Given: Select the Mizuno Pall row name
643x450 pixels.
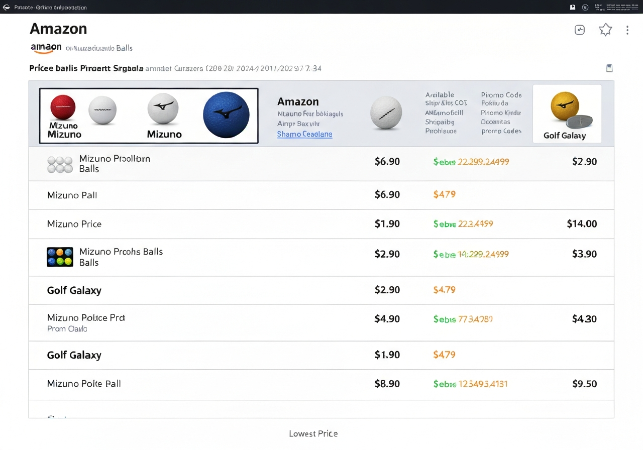Looking at the screenshot, I should (x=72, y=195).
